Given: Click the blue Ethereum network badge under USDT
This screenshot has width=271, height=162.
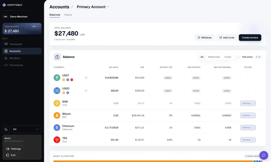Looking at the screenshot, I should pyautogui.click(x=68, y=80).
